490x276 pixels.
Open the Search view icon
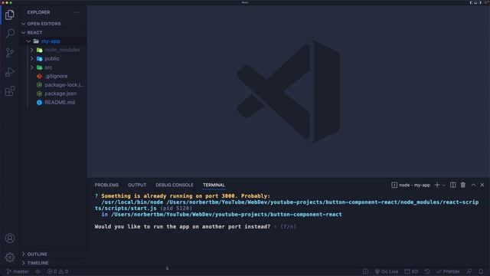click(10, 34)
